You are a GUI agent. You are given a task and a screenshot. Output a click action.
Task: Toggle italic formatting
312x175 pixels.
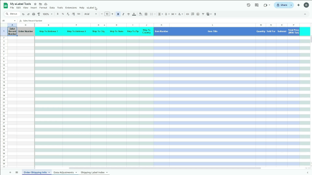[123, 14]
